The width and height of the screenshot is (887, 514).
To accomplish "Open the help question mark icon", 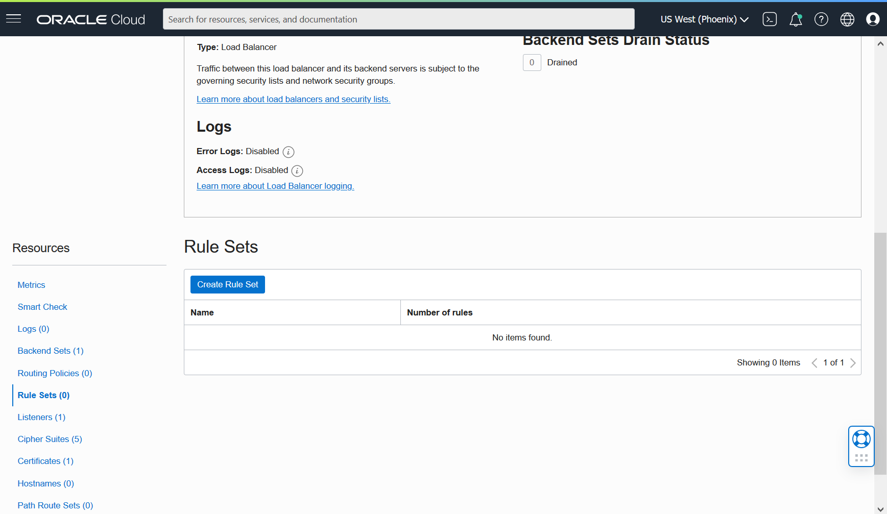I will (821, 19).
